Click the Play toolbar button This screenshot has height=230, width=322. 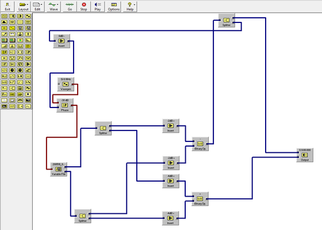pyautogui.click(x=98, y=6)
